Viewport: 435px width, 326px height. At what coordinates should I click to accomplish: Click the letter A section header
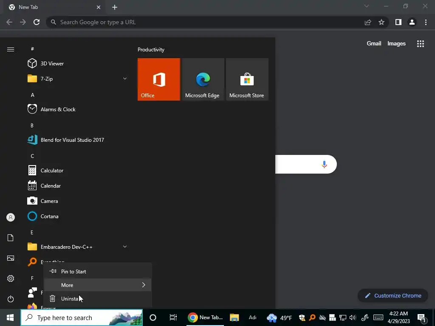(x=32, y=95)
